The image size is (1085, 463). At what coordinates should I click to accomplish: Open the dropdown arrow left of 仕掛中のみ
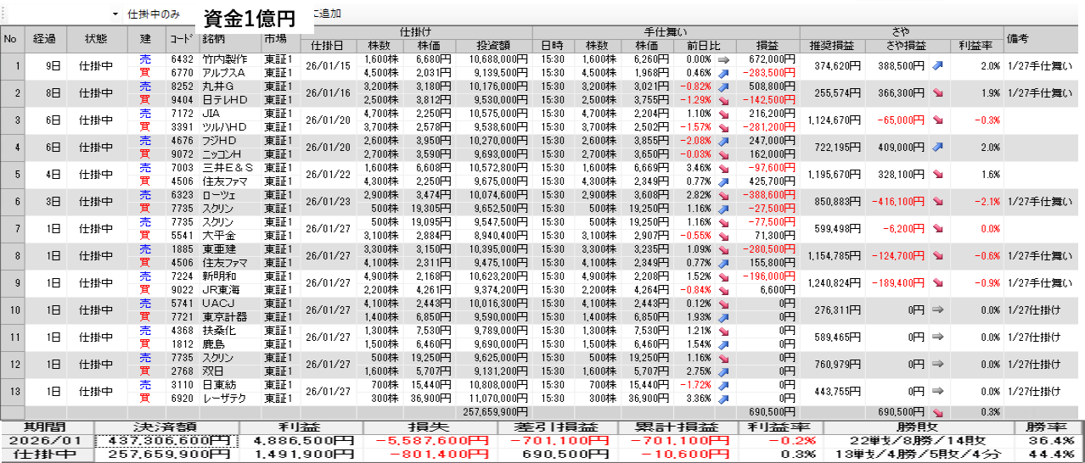[x=115, y=14]
